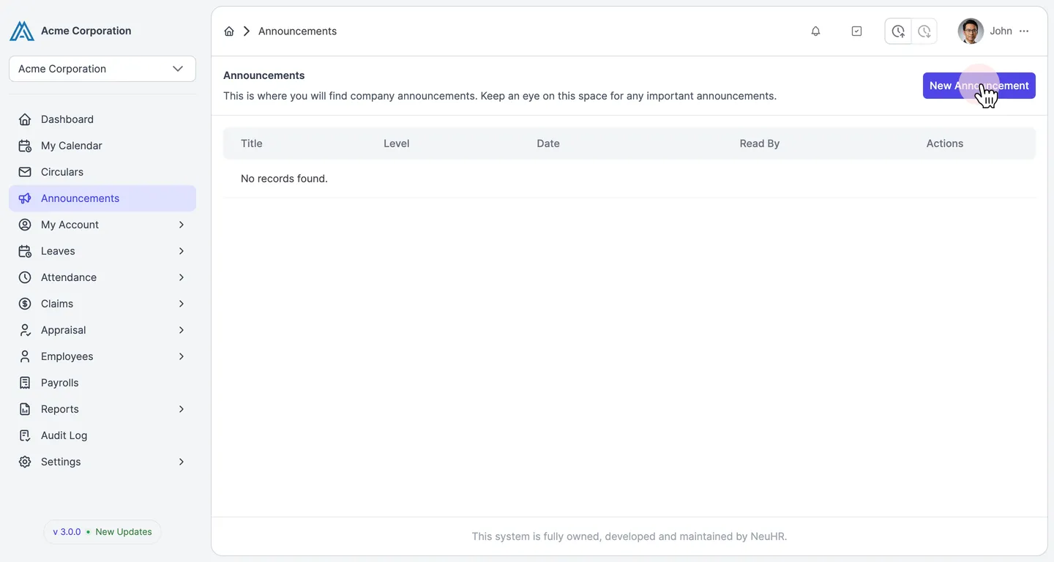Expand the Reports submenu chevron
1054x562 pixels.
[x=182, y=409]
